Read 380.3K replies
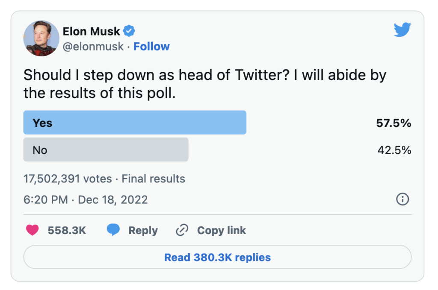Image resolution: width=438 pixels, height=290 pixels. pos(217,257)
